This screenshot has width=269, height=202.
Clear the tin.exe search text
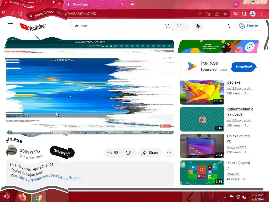tap(167, 26)
